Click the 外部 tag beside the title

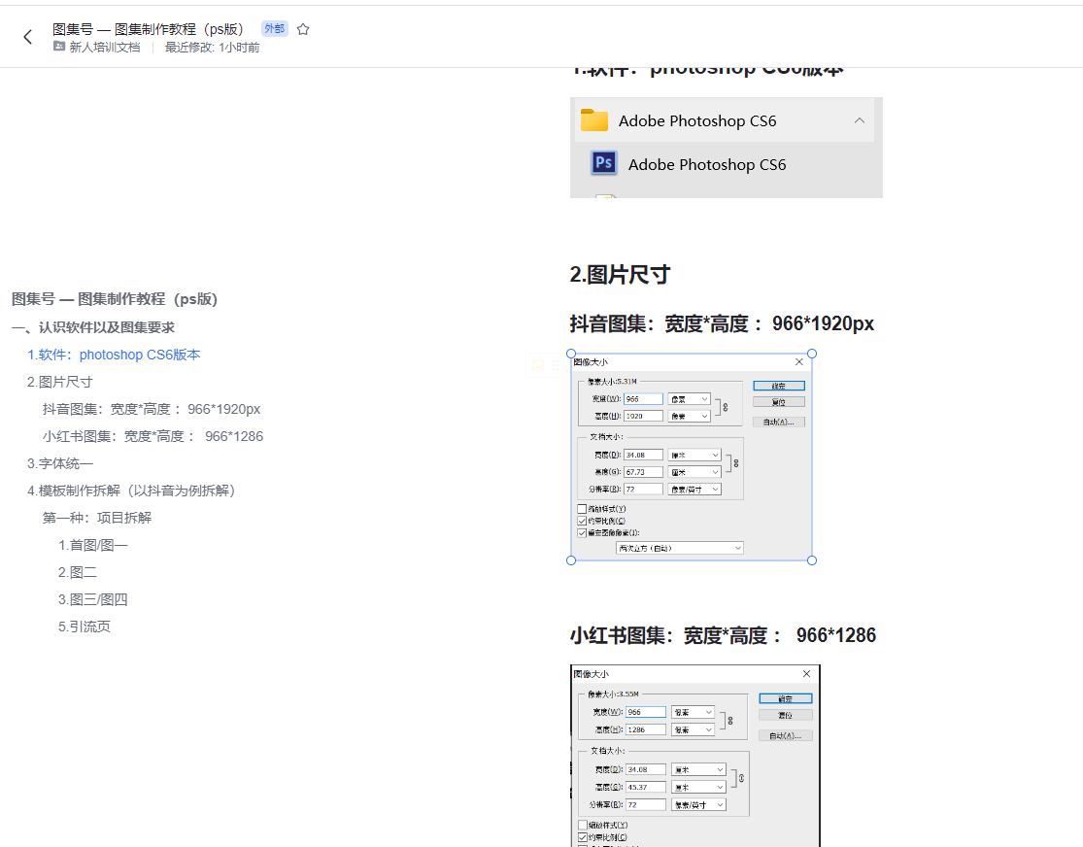coord(274,28)
